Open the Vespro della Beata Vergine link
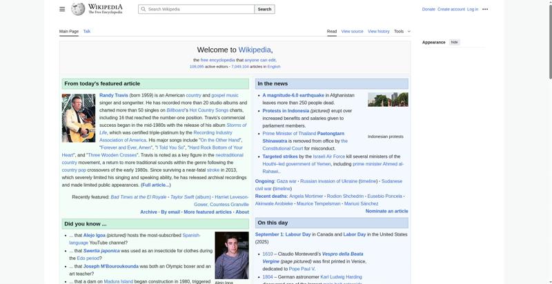Viewport: 552px width, 284px height. click(x=313, y=258)
